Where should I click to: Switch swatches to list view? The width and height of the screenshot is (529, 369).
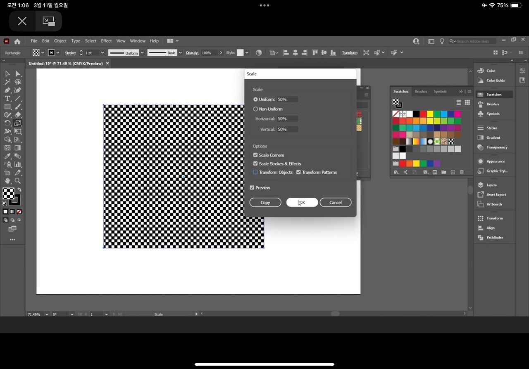(x=459, y=102)
